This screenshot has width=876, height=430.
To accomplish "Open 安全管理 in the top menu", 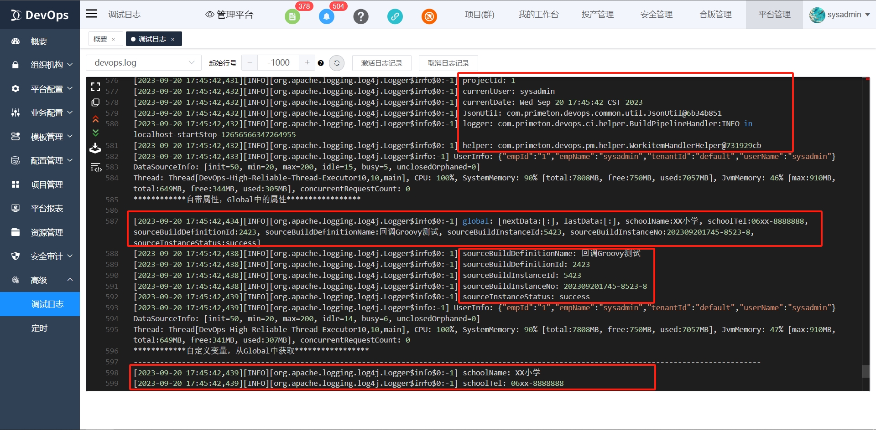I will [x=656, y=15].
